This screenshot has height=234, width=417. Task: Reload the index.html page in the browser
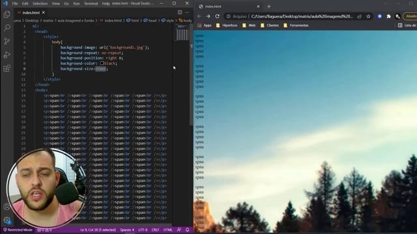(217, 16)
